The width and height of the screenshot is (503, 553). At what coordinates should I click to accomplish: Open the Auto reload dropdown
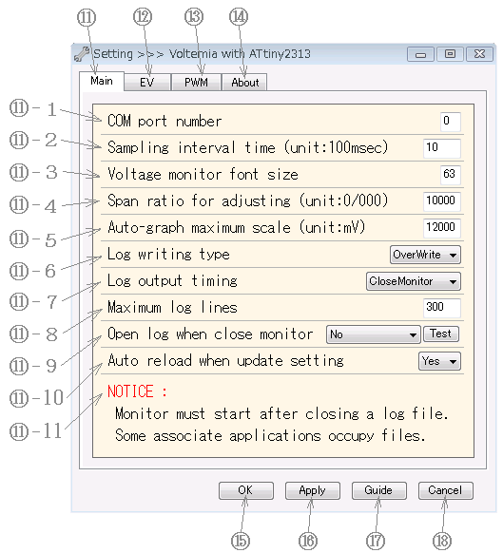pos(439,361)
